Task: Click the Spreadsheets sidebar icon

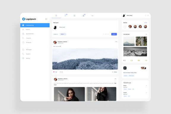Action: pos(23,34)
